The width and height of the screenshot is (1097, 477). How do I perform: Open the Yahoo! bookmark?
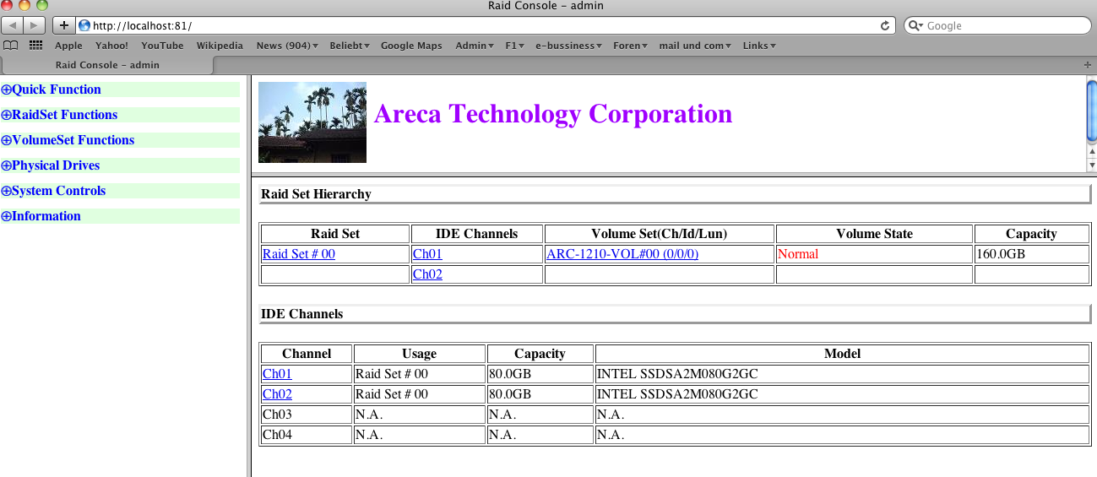[111, 46]
